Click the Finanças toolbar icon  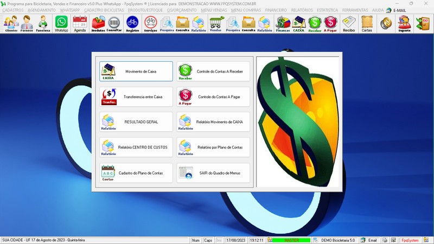tap(283, 23)
